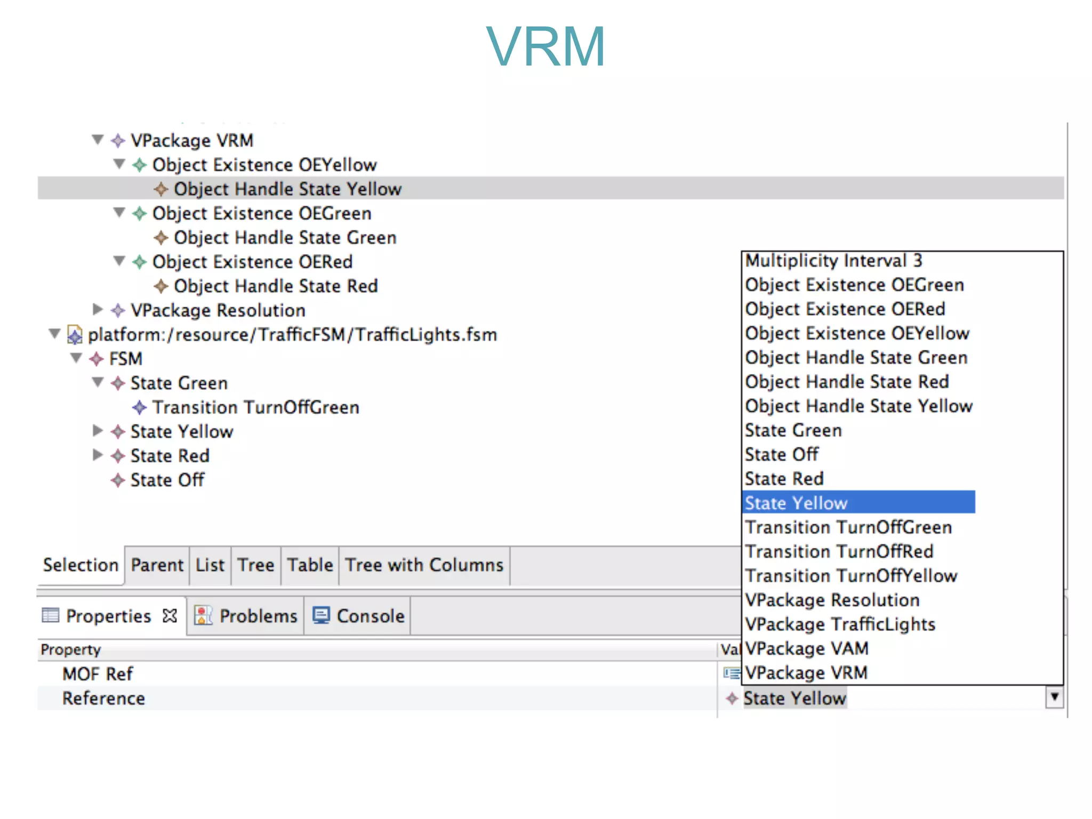
Task: Click the State Red tree icon
Action: (117, 456)
